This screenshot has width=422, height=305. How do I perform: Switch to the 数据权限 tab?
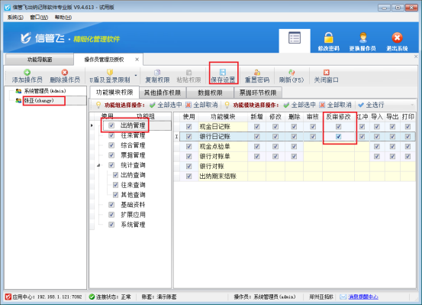[210, 92]
